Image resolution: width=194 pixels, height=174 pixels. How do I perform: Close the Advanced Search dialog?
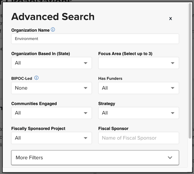click(x=170, y=19)
